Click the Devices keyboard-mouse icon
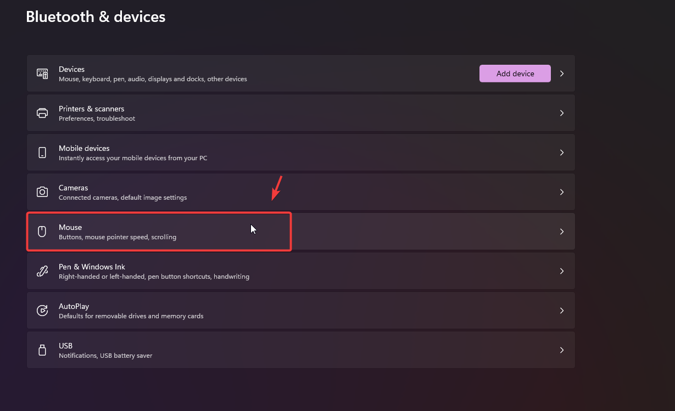Viewport: 675px width, 411px height. pos(42,74)
